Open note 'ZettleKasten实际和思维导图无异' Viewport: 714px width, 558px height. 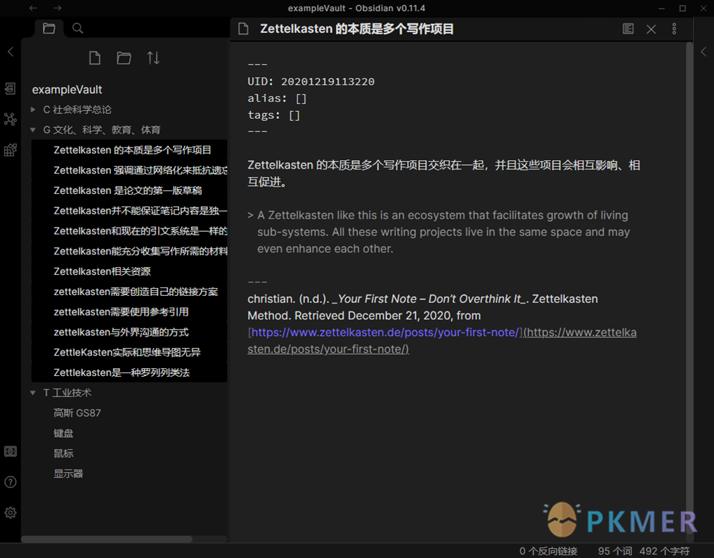point(129,352)
